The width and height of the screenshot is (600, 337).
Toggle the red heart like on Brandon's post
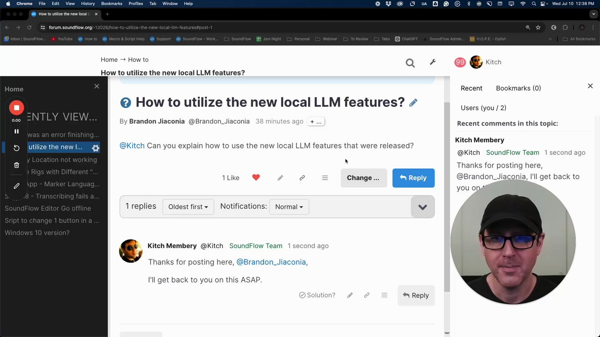[x=256, y=177]
